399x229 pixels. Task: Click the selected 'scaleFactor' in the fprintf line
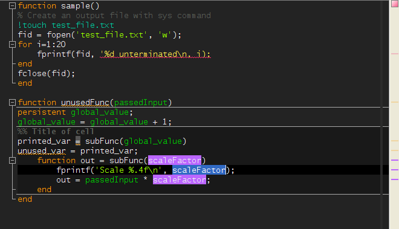point(199,170)
